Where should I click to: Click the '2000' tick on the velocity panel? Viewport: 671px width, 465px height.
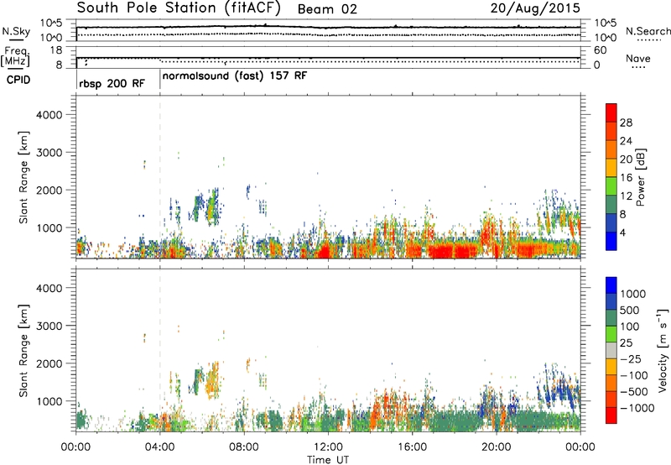point(49,363)
